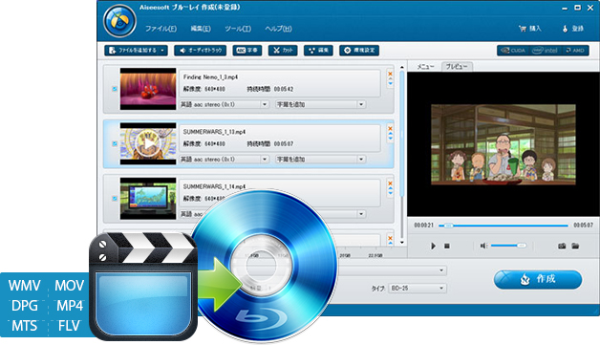
Task: Click the current time 00:00:21 label
Action: tap(423, 226)
